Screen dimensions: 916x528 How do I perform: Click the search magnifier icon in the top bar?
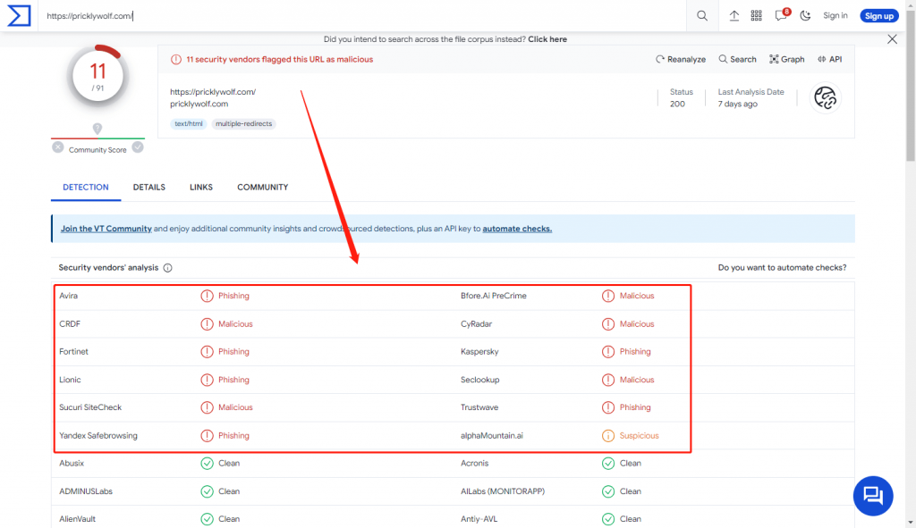pyautogui.click(x=702, y=16)
